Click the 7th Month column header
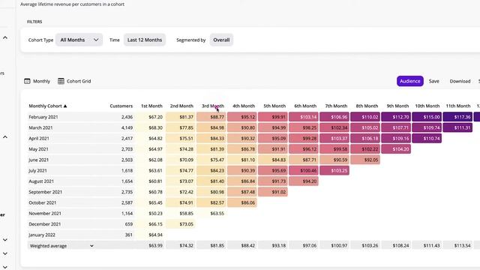 (x=336, y=106)
